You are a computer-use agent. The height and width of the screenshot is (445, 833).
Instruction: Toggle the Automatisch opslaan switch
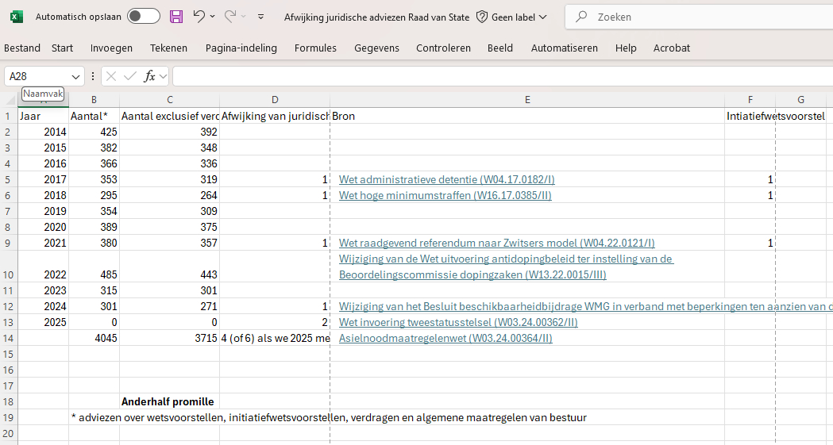[143, 17]
